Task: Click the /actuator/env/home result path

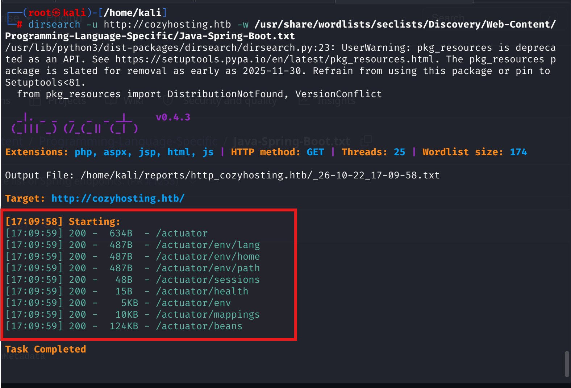Action: tap(208, 256)
